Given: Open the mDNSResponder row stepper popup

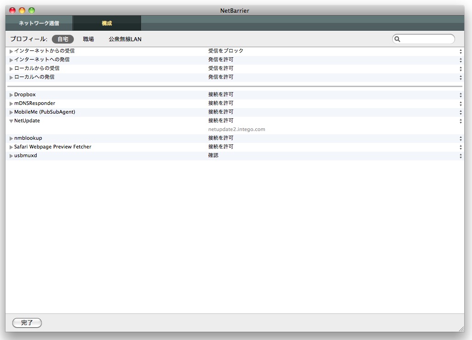Looking at the screenshot, I should coord(461,104).
